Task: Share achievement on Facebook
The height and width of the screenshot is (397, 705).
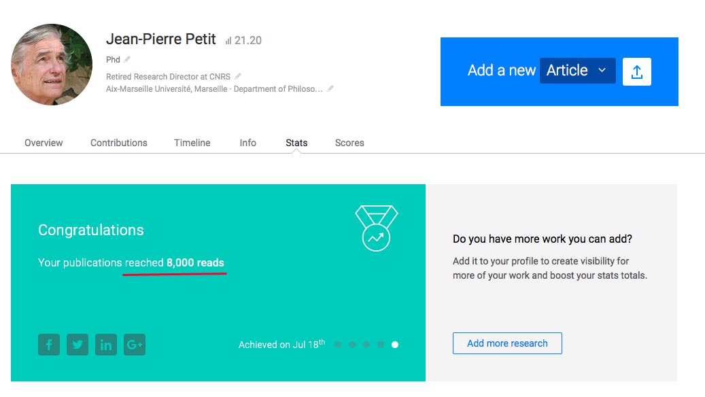Action: (49, 345)
